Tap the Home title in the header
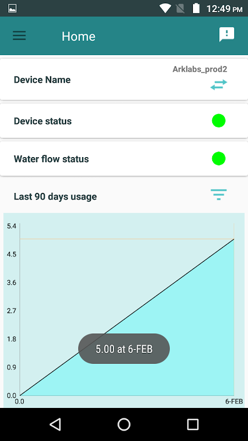The width and height of the screenshot is (248, 441). [x=78, y=36]
